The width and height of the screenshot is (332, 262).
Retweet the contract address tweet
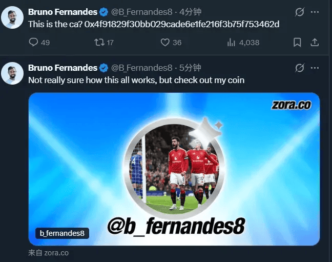point(104,43)
